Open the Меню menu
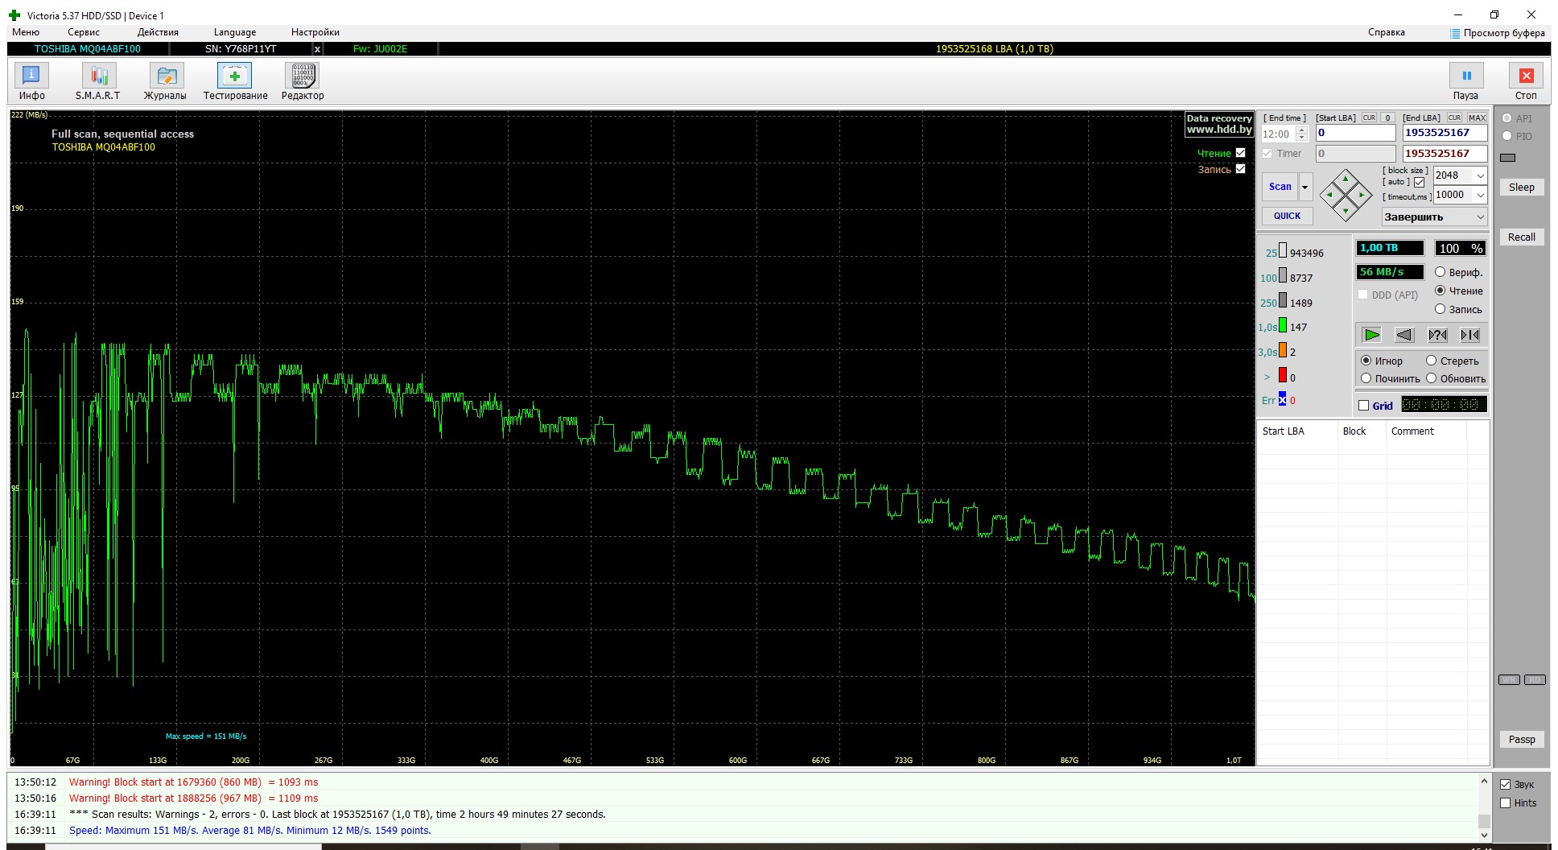 coord(26,32)
